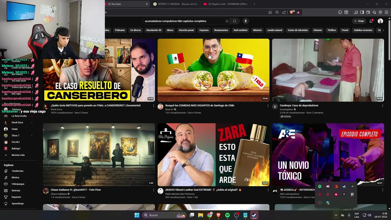Click the share page icon in address bar
The height and width of the screenshot is (220, 391).
[284, 12]
